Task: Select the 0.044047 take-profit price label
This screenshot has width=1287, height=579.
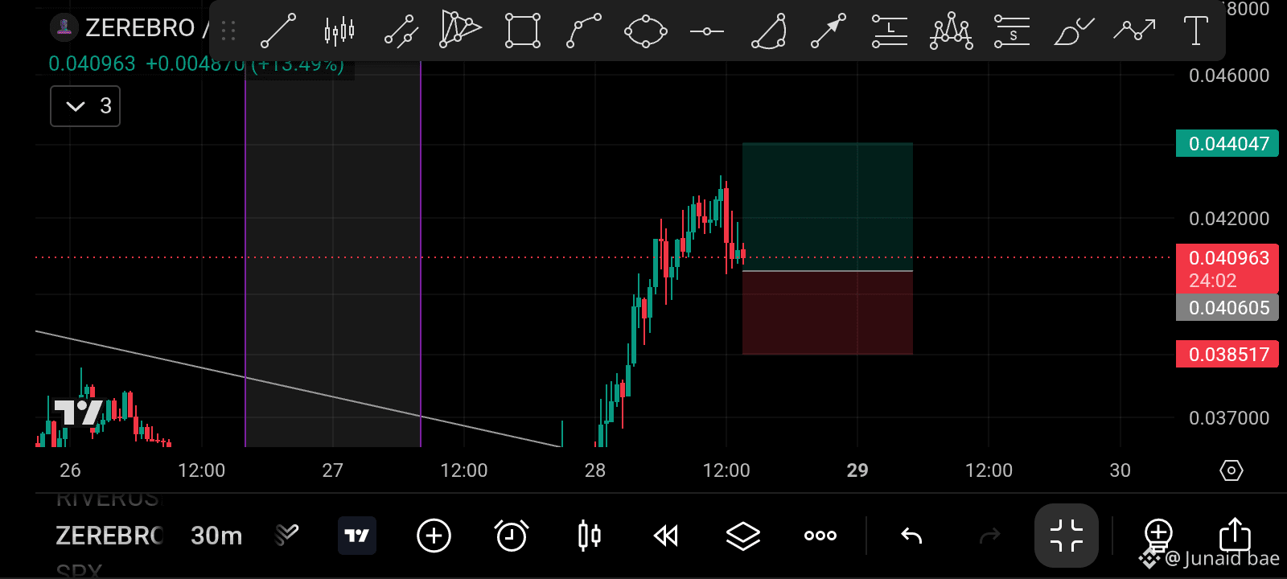Action: pos(1227,144)
